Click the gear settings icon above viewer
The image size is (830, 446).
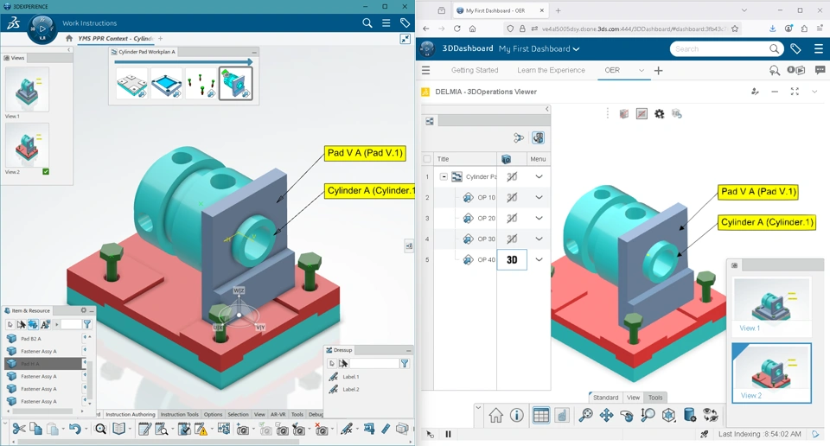[659, 114]
